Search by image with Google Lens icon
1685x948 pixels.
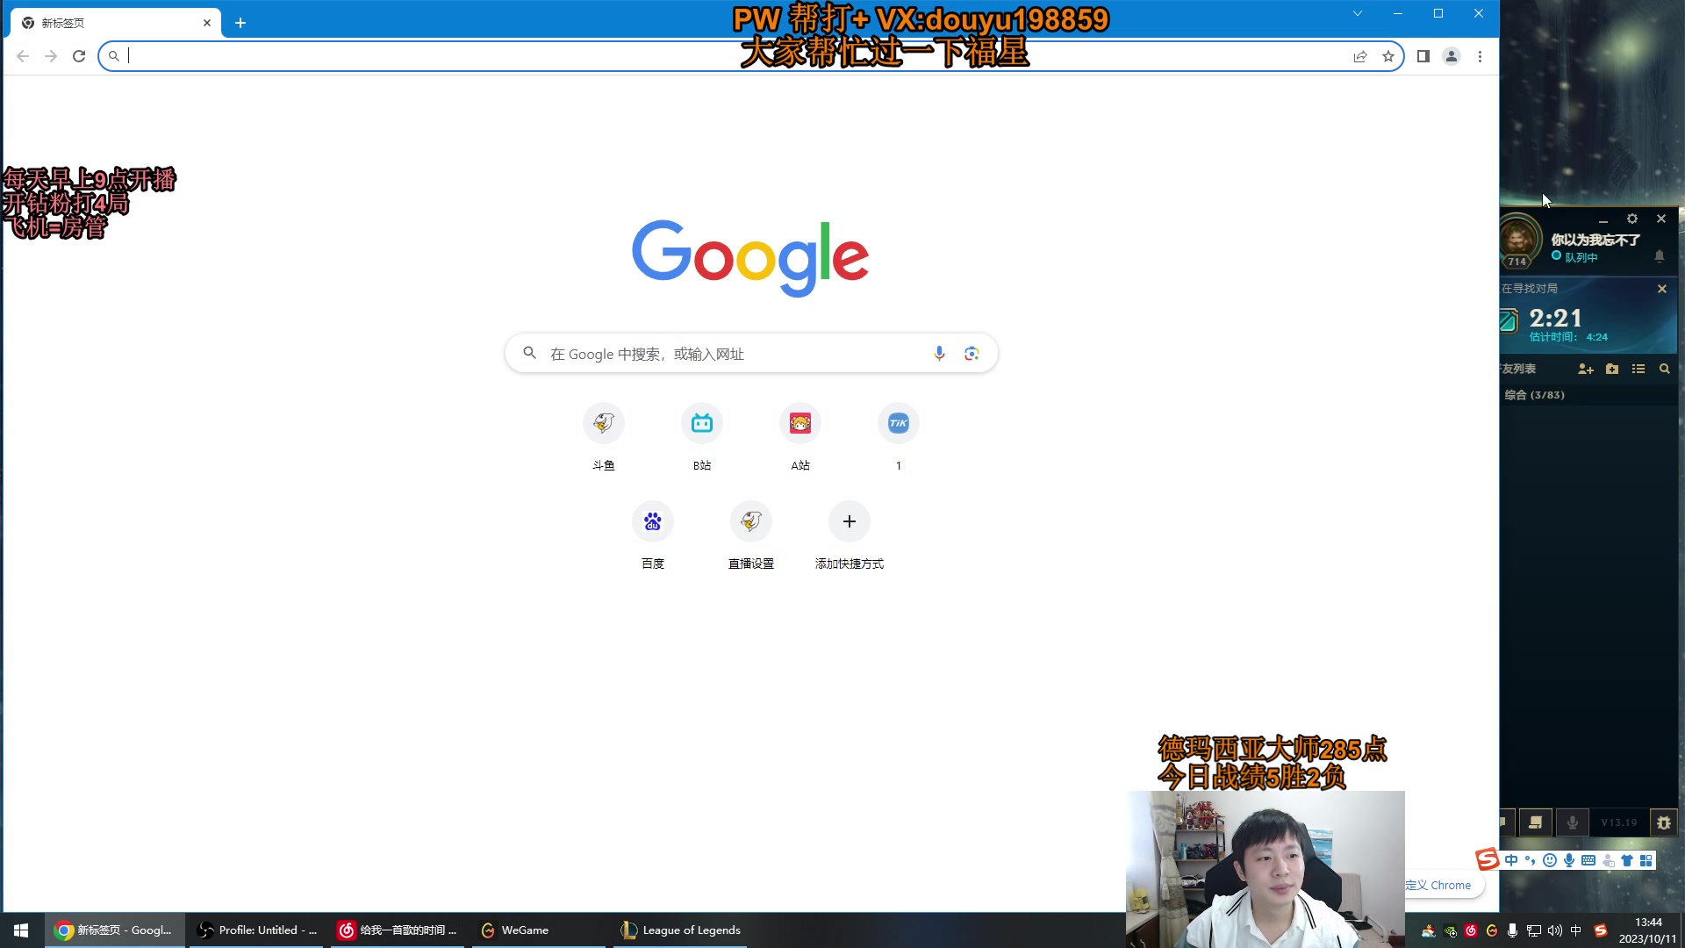[971, 353]
